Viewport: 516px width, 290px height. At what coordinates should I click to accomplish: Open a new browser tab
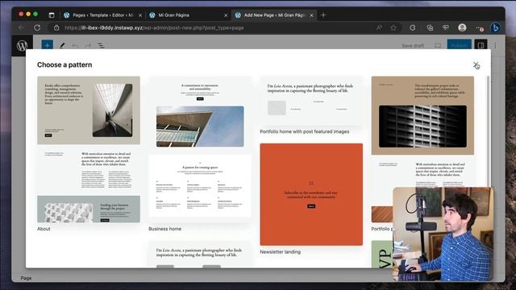pos(323,15)
